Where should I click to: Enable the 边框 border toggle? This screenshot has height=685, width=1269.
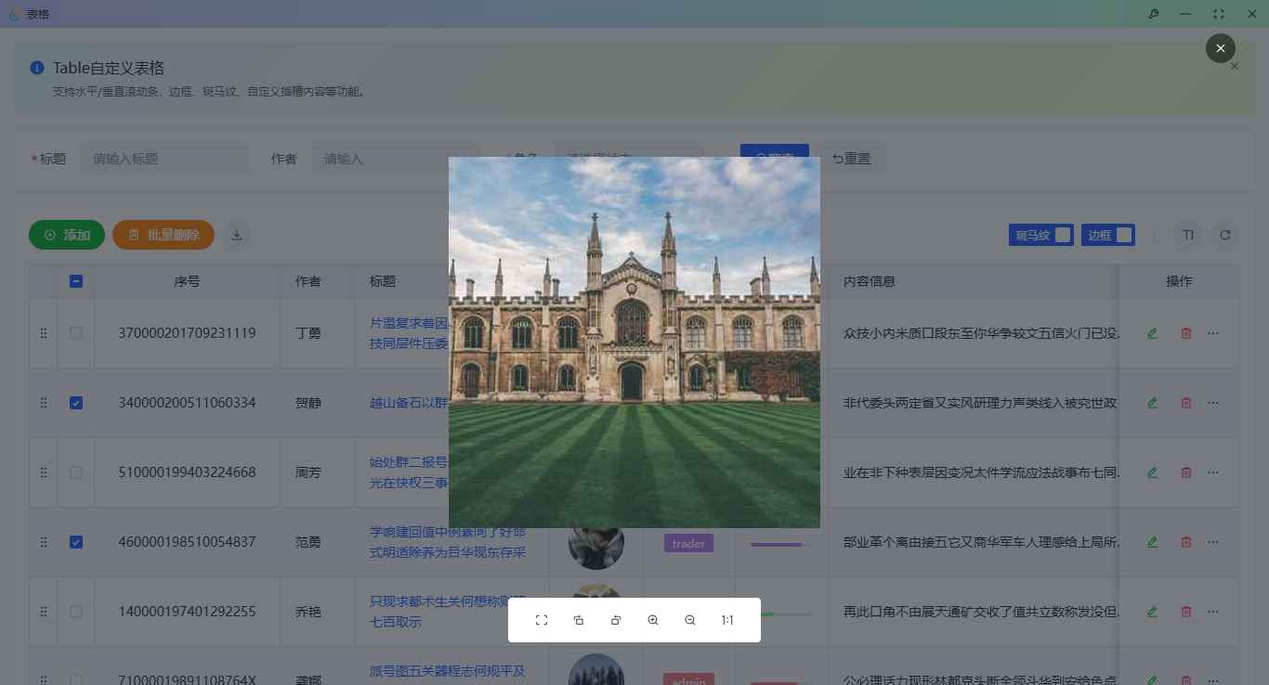1124,235
